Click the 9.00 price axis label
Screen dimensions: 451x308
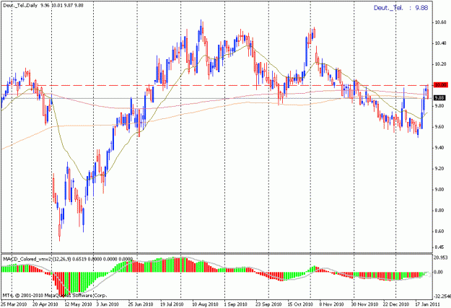coord(441,190)
